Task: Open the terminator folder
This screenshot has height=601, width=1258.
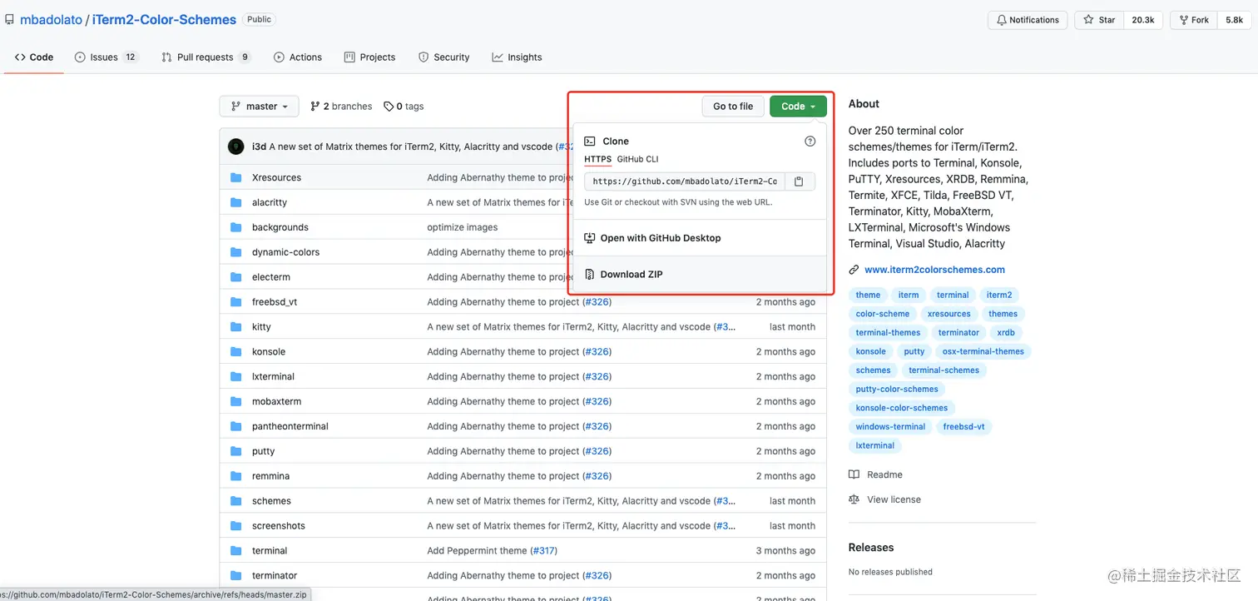Action: [275, 576]
